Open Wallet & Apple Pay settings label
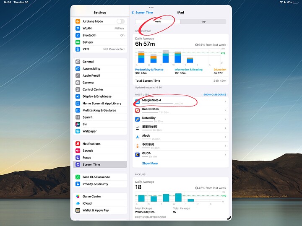 (x=96, y=210)
